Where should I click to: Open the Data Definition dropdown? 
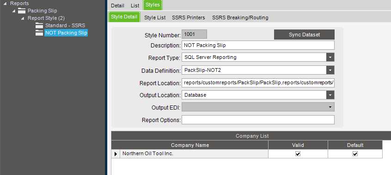[x=330, y=70]
